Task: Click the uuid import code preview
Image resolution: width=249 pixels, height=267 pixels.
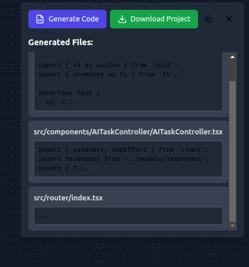Action: pyautogui.click(x=128, y=82)
